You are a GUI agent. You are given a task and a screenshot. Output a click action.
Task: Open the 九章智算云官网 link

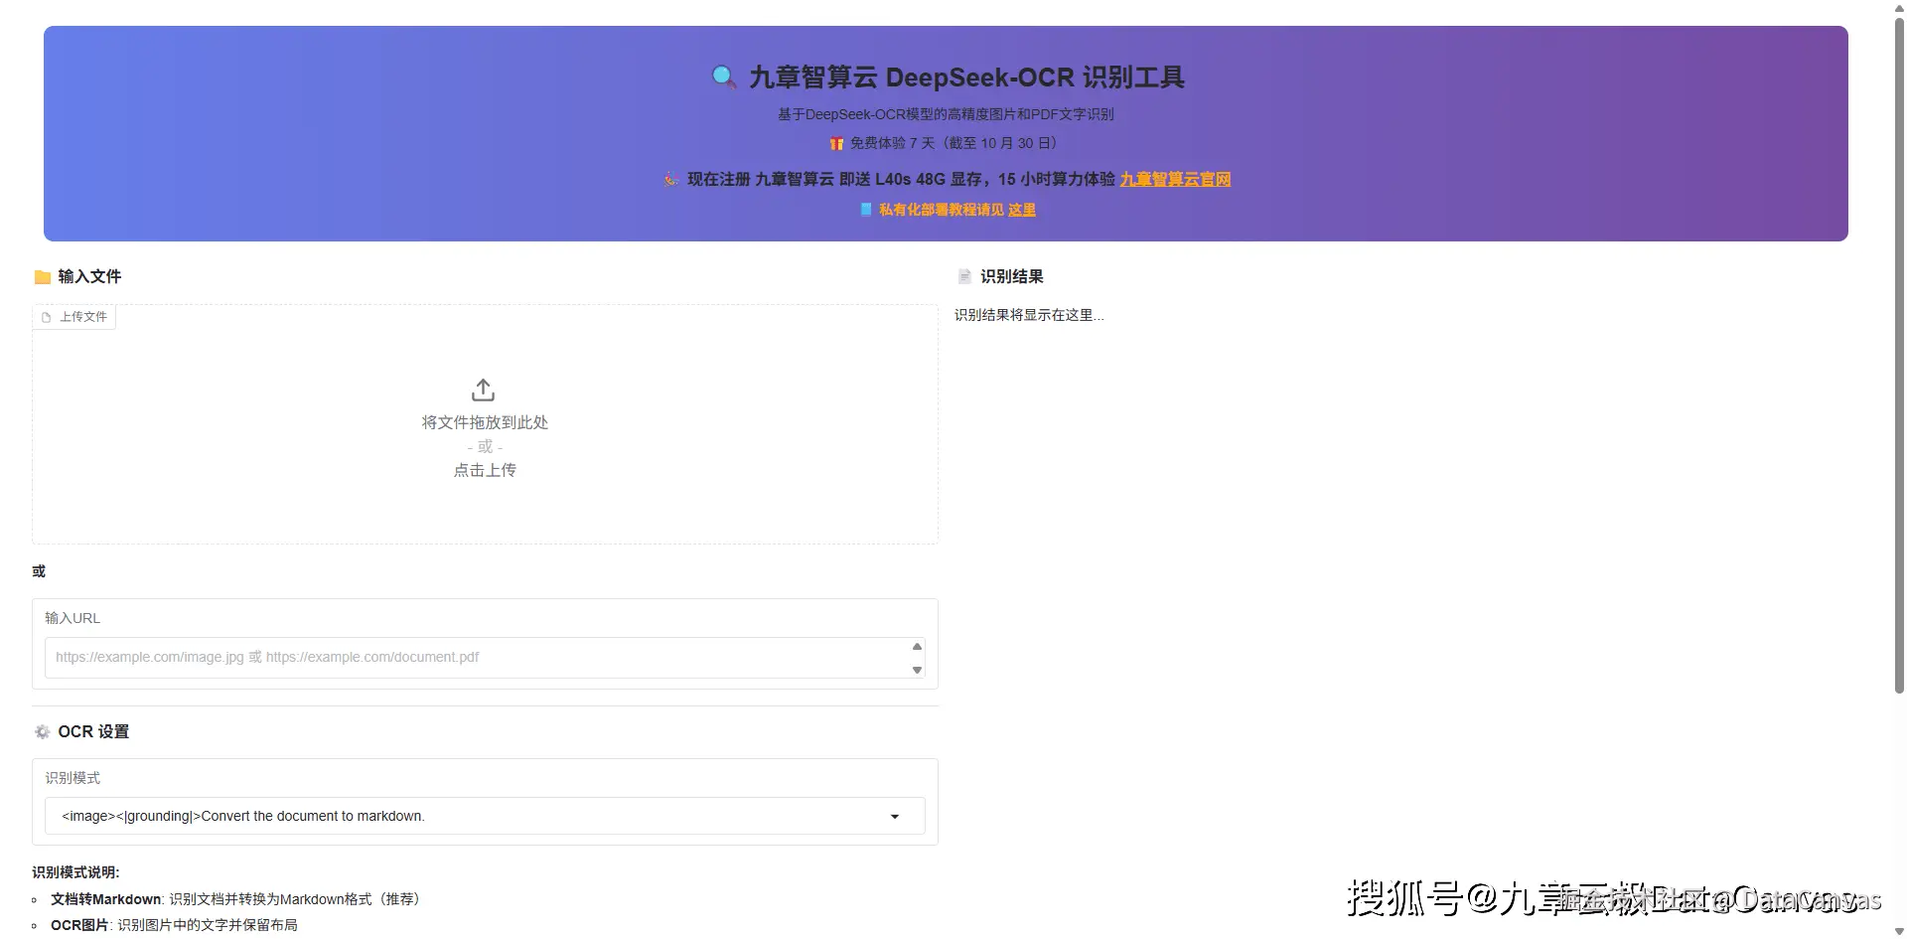coord(1175,180)
